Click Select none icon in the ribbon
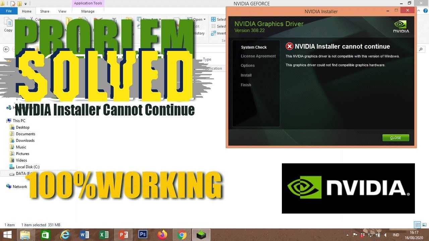The height and width of the screenshot is (241, 429). [x=213, y=26]
